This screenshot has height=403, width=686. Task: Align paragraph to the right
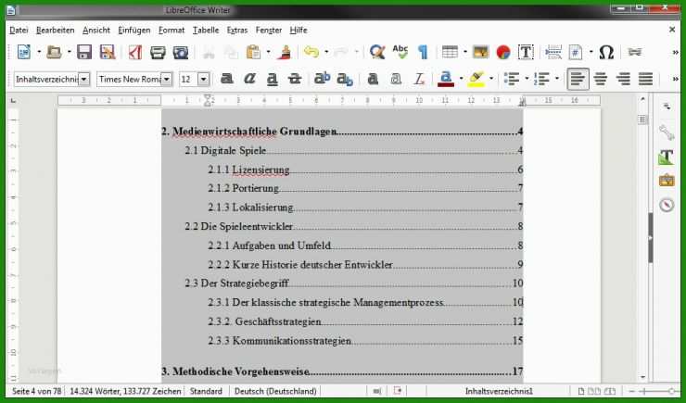point(623,79)
